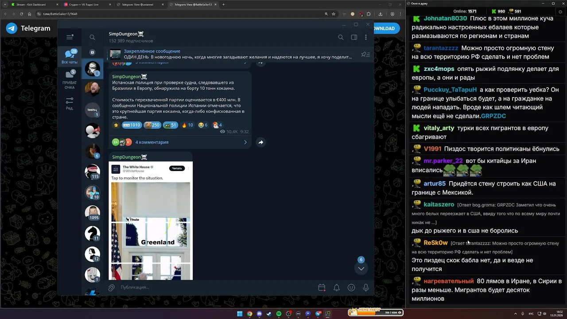Open the pinned message 'Закреплённое сообщение'
567x319 pixels.
pyautogui.click(x=230, y=54)
